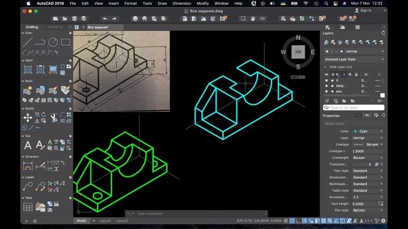Toggle visibility of layer 0
408x229 pixels.
coord(326,81)
